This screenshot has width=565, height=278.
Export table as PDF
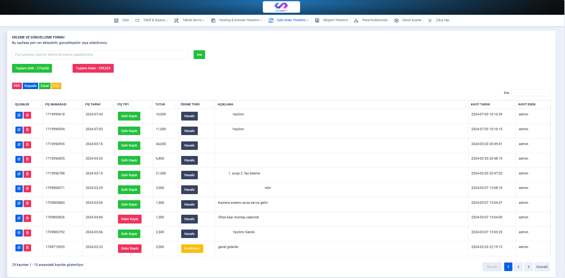click(17, 86)
